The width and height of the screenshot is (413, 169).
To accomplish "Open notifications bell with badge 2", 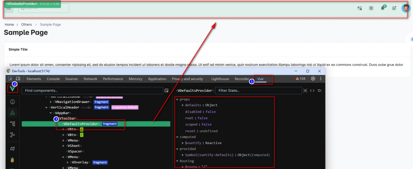I will click(383, 8).
